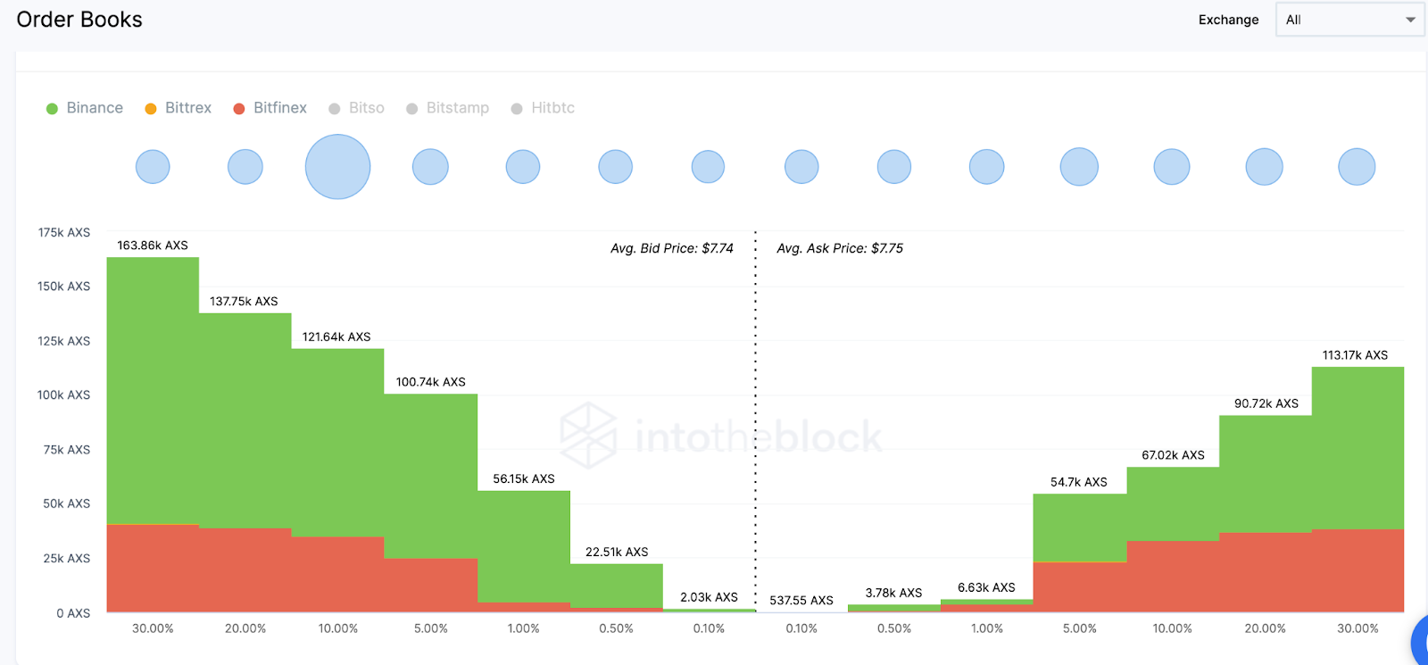Open the Exchange dropdown showing All
1428x665 pixels.
[x=1339, y=20]
